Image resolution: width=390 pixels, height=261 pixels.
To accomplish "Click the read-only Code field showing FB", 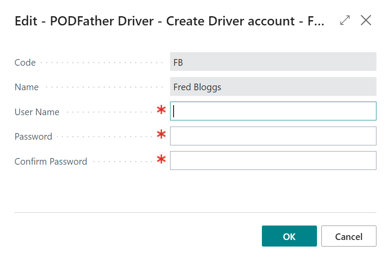I will 273,61.
